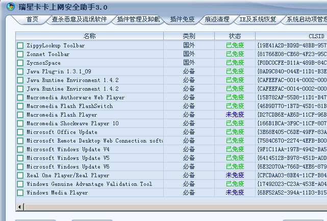Check Microsoft Windows Update V5 checkbox
Image resolution: width=327 pixels, height=221 pixels.
[x=20, y=158]
